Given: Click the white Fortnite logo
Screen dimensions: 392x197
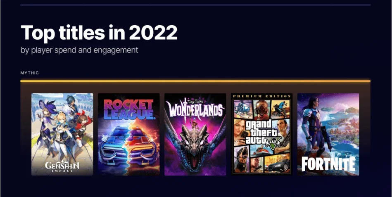Looking at the screenshot, I should tap(328, 164).
